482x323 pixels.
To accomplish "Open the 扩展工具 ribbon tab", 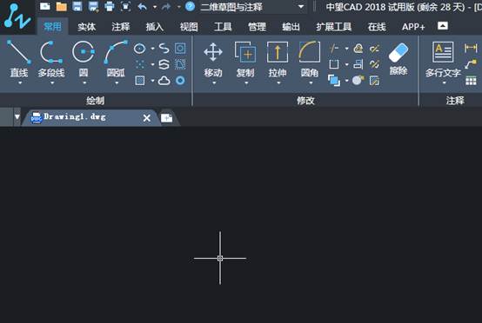I will click(x=334, y=27).
